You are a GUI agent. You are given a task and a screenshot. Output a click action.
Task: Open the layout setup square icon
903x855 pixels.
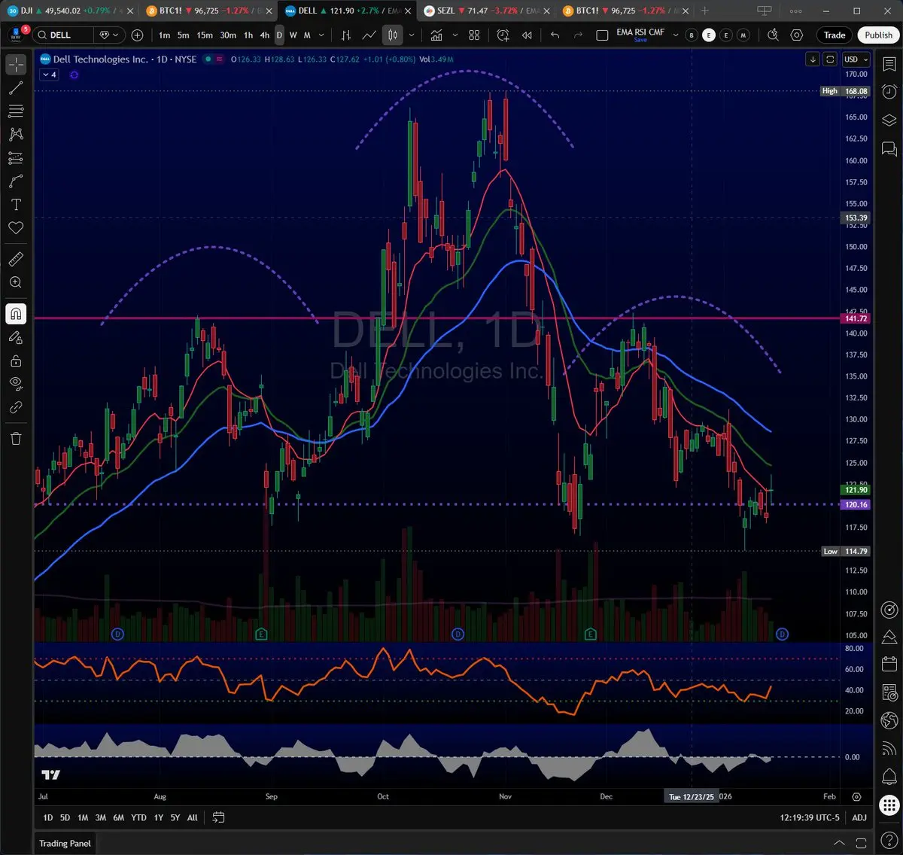click(x=602, y=35)
